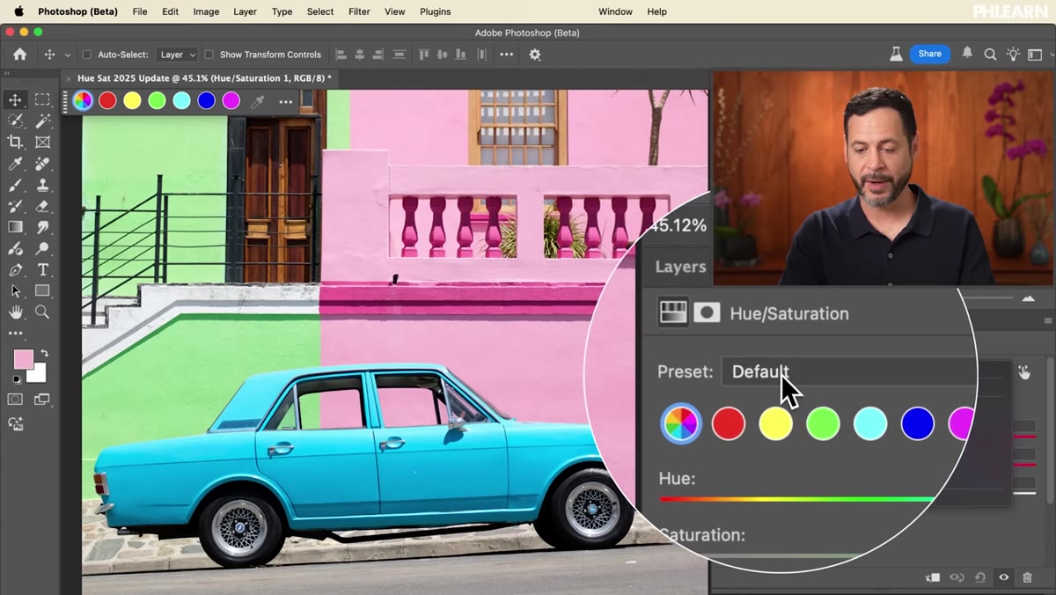Viewport: 1056px width, 595px height.
Task: Select the Eyedropper tool in the toolbox
Action: [x=15, y=164]
